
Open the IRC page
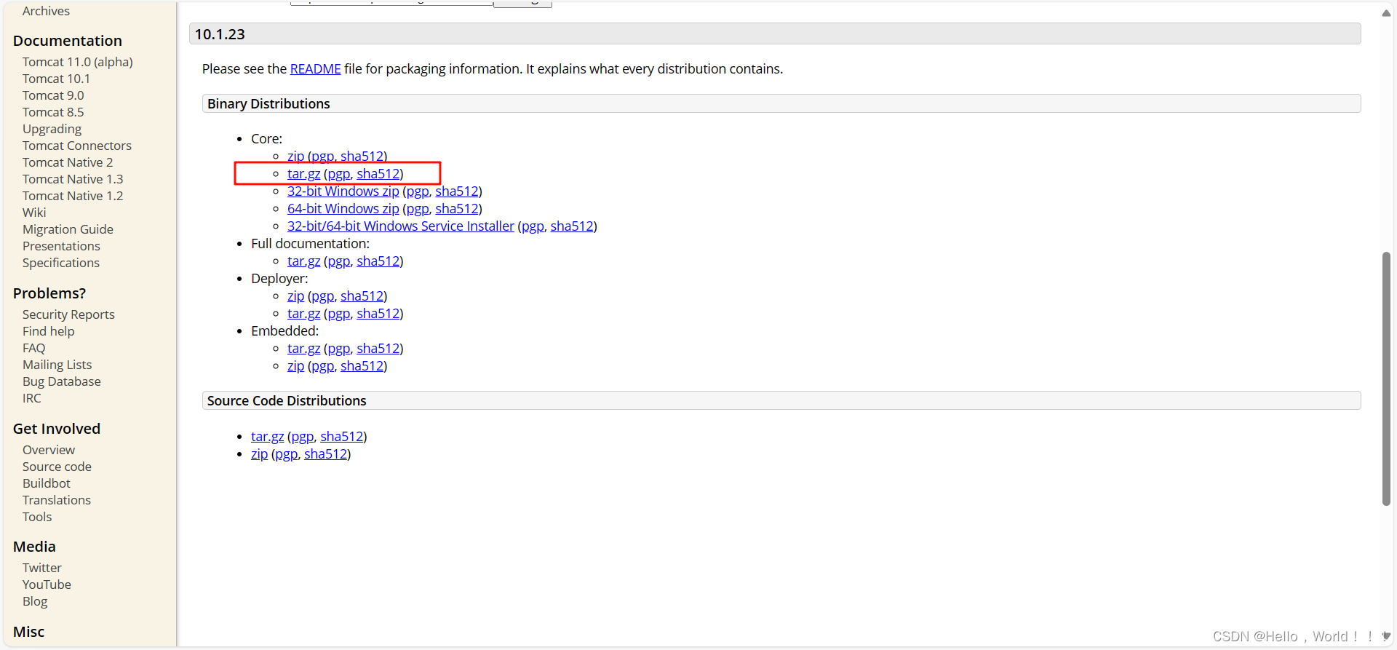32,398
